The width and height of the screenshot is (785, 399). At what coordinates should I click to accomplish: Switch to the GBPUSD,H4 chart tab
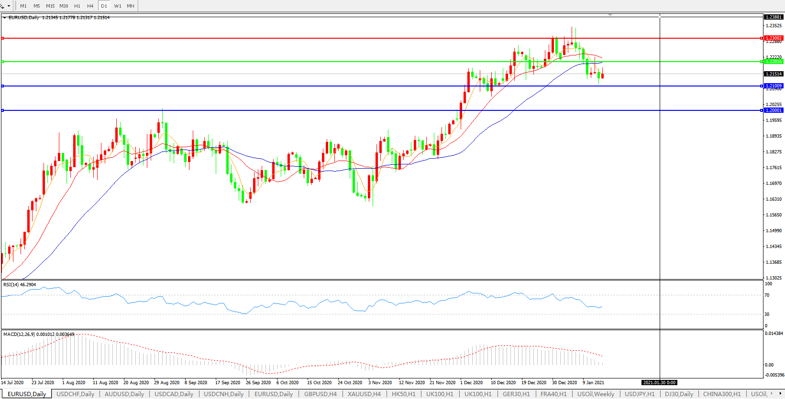pyautogui.click(x=320, y=394)
